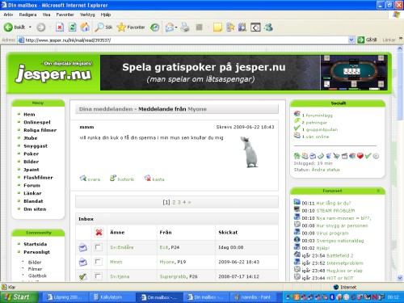Open the Onlinespel menu link

click(37, 122)
